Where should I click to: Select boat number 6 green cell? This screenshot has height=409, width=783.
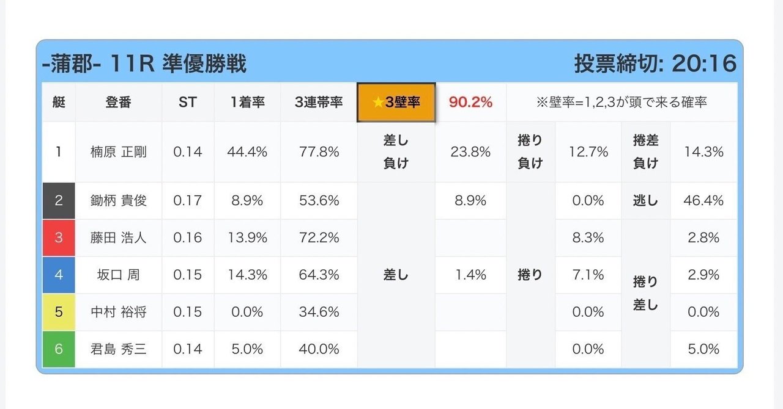[59, 349]
